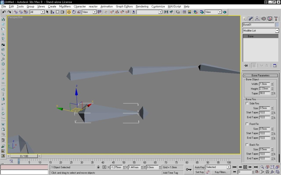Switch to the Create command panel tab
This screenshot has height=175, width=281.
click(245, 19)
